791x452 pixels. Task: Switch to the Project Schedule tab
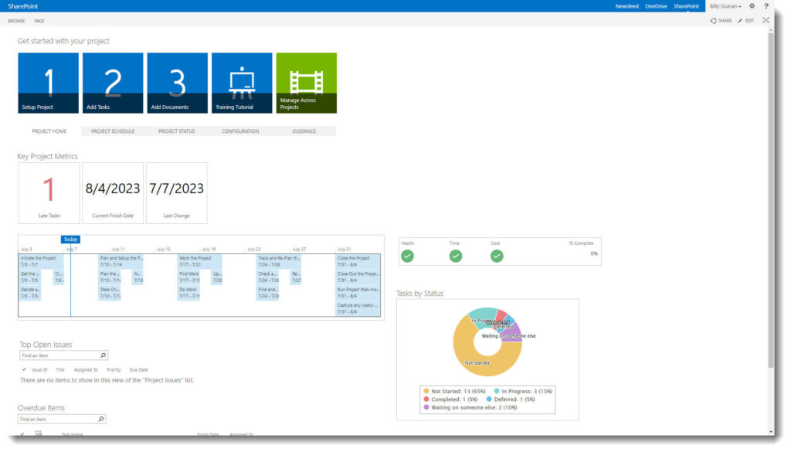coord(113,131)
